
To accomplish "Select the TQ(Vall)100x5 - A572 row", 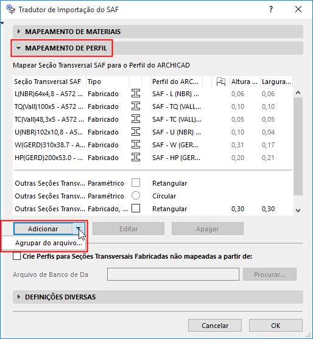I will tap(153, 107).
